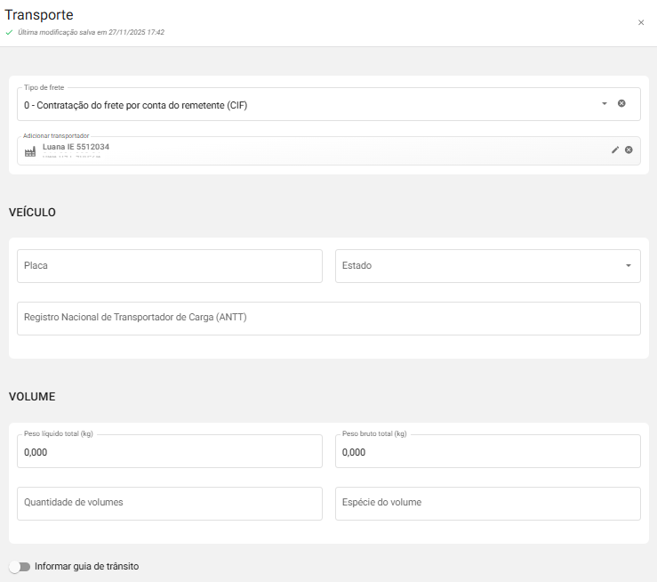Open the Estado dropdown

(487, 266)
